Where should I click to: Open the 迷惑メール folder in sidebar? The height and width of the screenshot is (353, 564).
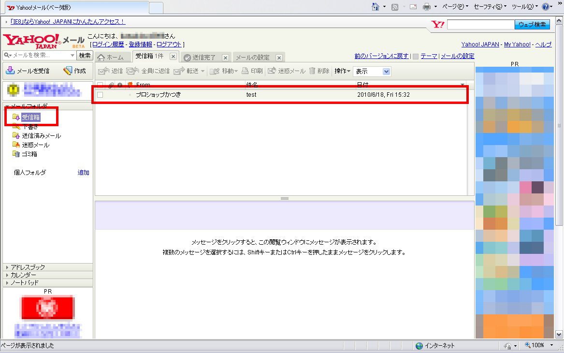pyautogui.click(x=36, y=145)
